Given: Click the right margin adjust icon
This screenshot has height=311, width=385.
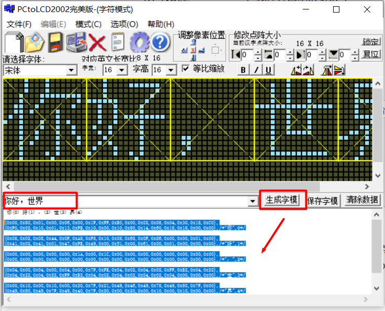Looking at the screenshot, I should [x=301, y=55].
